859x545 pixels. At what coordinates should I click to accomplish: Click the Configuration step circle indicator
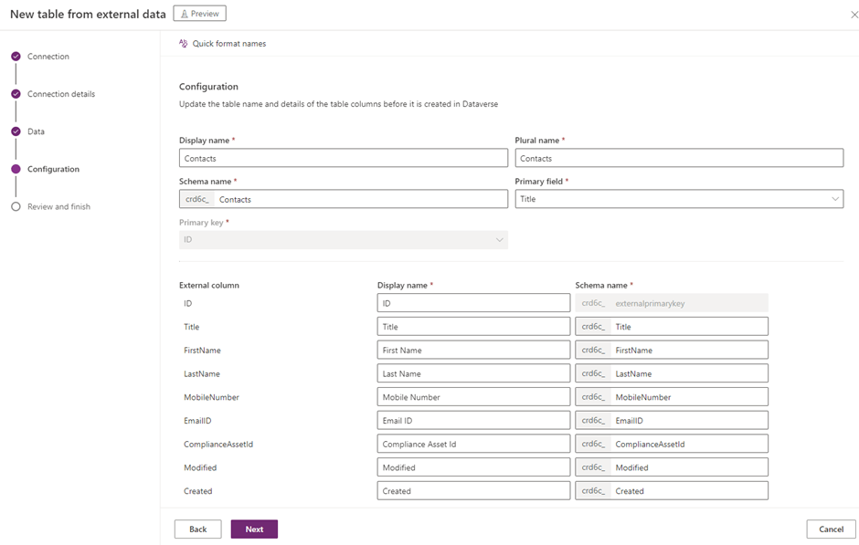tap(16, 169)
